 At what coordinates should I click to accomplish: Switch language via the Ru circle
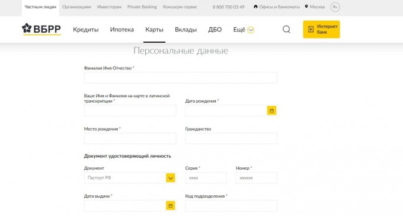335,7
